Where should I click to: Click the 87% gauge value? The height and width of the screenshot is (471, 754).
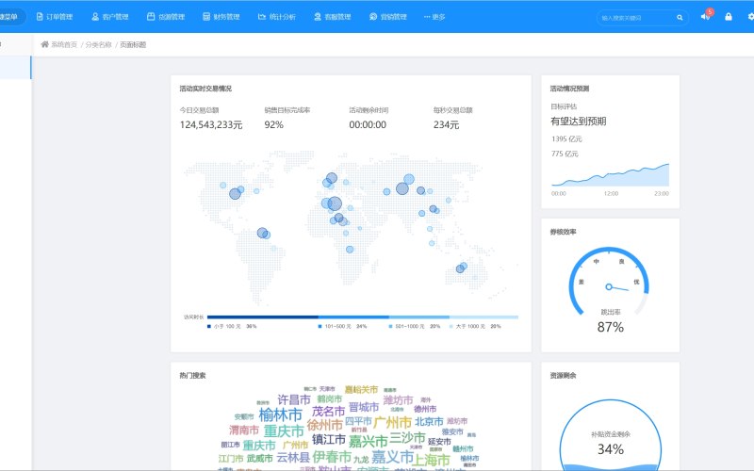coord(610,327)
